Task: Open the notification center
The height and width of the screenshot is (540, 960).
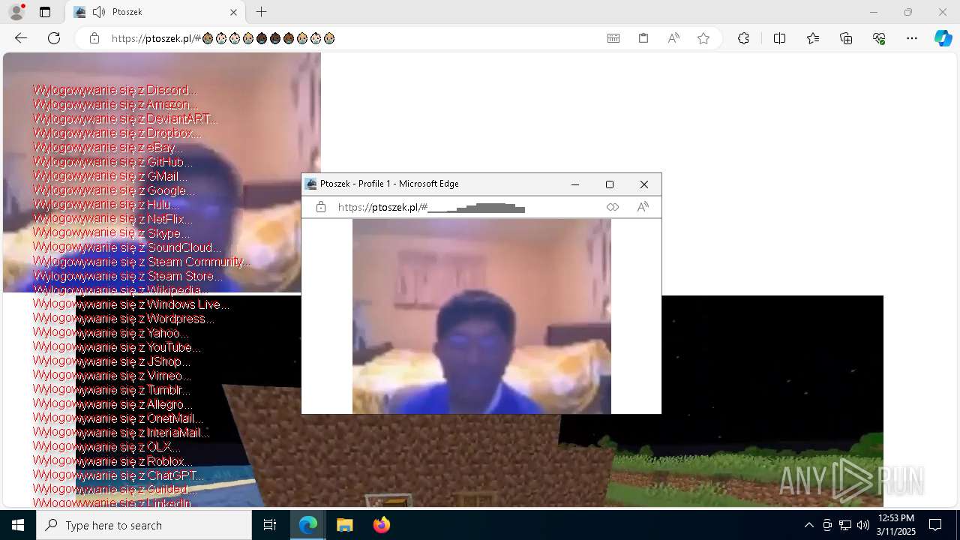Action: (935, 525)
